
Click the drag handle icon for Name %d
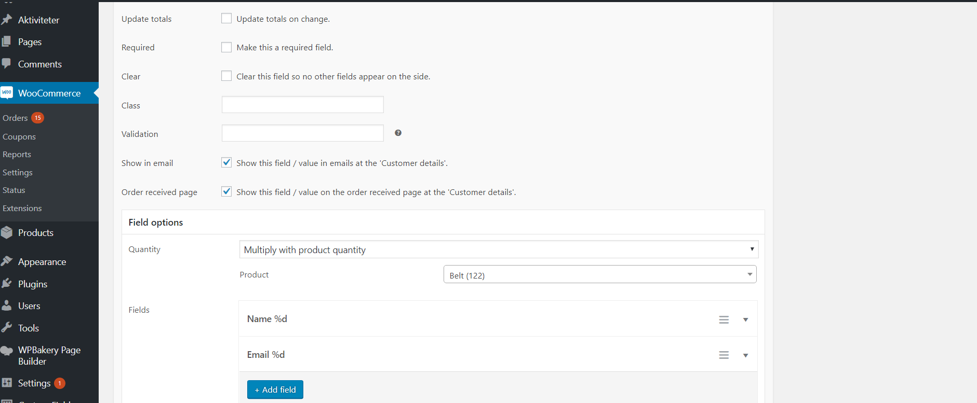click(724, 319)
